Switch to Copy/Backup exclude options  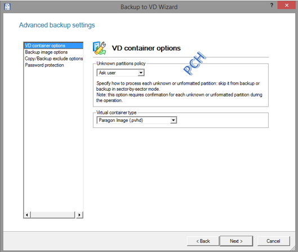point(54,59)
